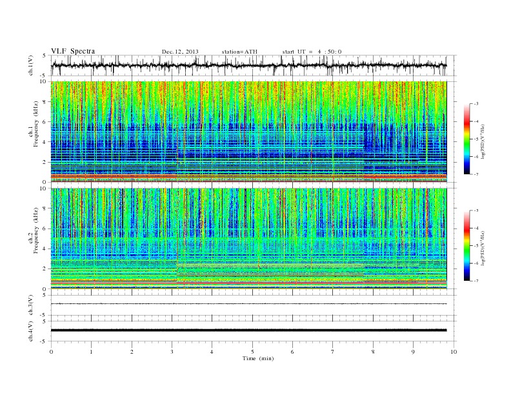This screenshot has height=395, width=511.
Task: Click the ch.2 spectrogram color scale bar
Action: point(467,246)
